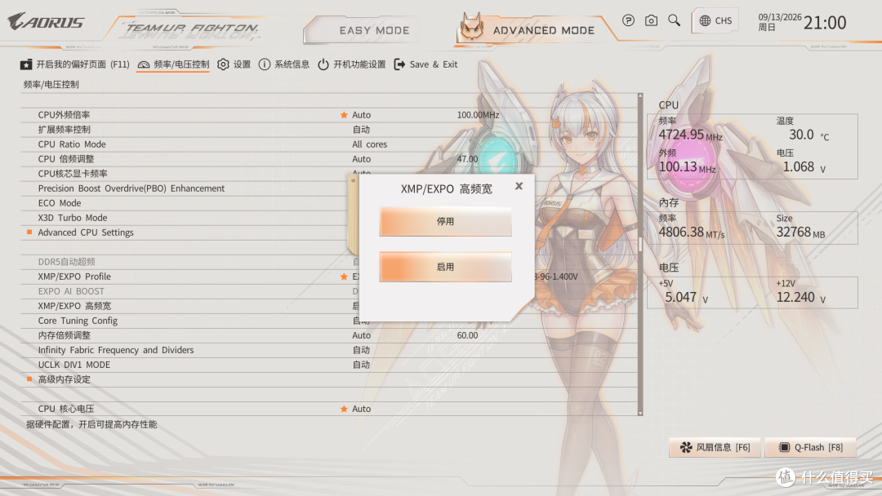
Task: Open the 开机功能设置 menu
Action: click(351, 64)
